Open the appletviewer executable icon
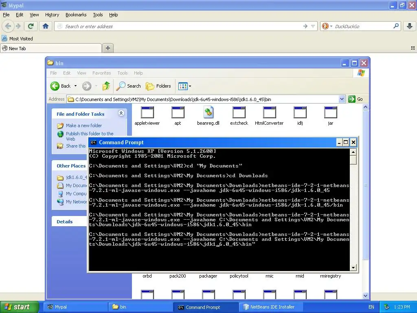The width and height of the screenshot is (417, 313). (147, 112)
